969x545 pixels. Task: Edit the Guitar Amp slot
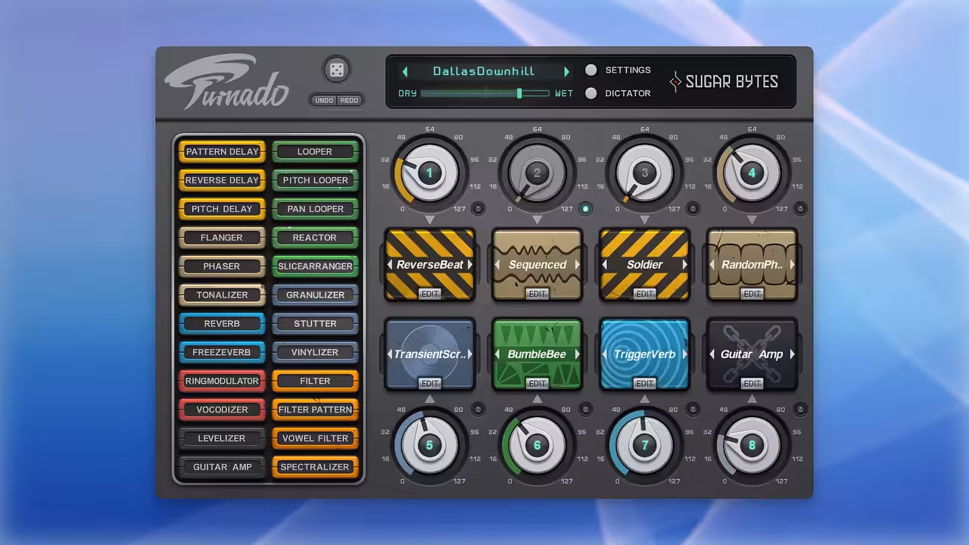752,383
